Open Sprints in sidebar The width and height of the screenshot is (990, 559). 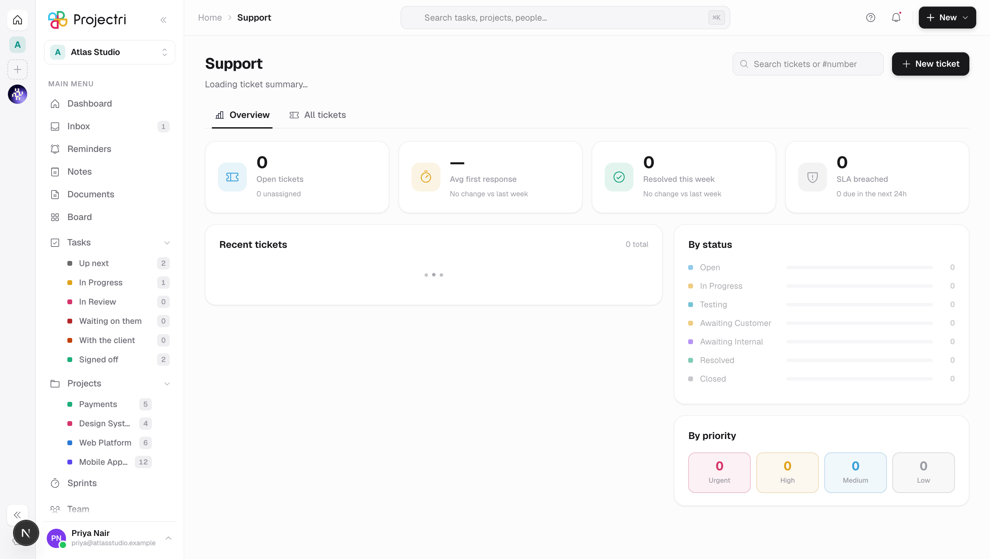pyautogui.click(x=110, y=483)
